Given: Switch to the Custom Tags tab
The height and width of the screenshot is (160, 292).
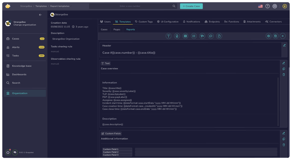Looking at the screenshot, I should (x=144, y=22).
